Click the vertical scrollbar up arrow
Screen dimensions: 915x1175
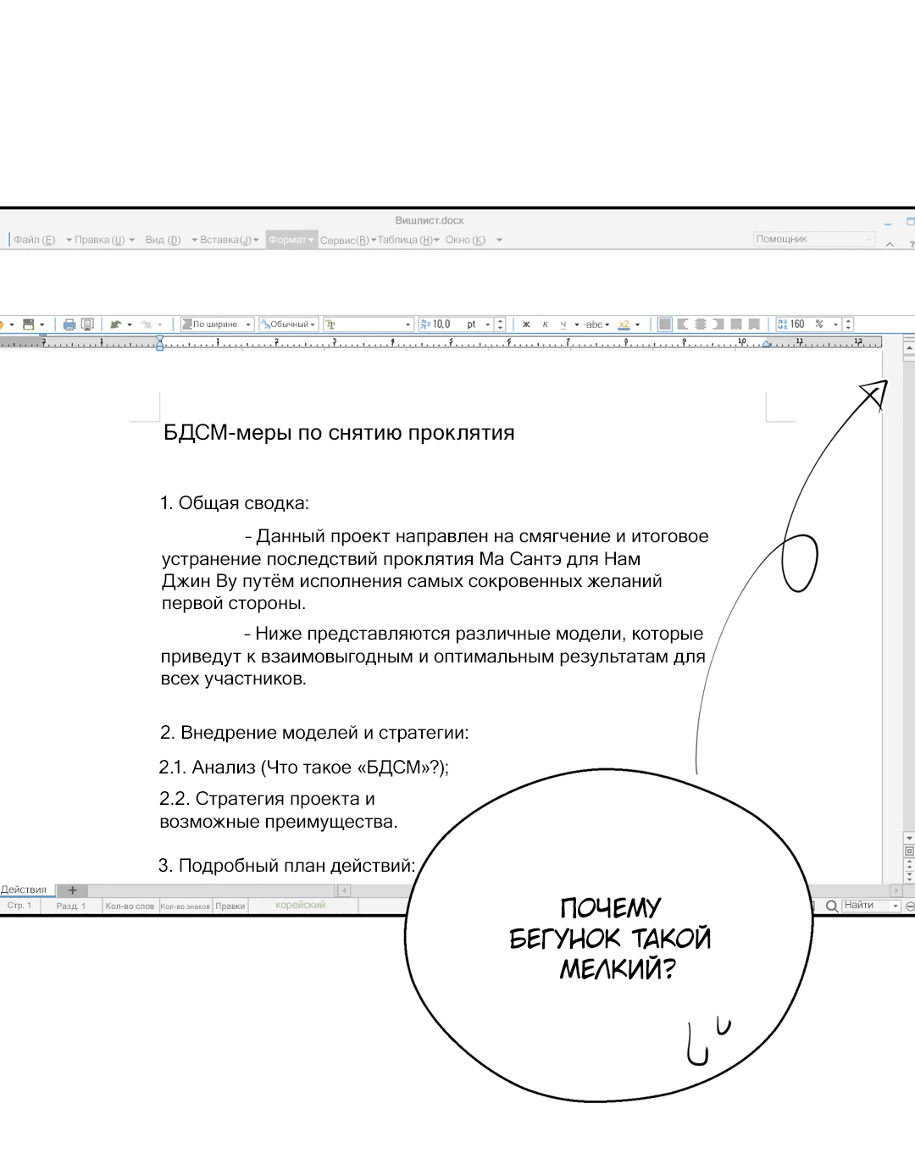(x=909, y=347)
